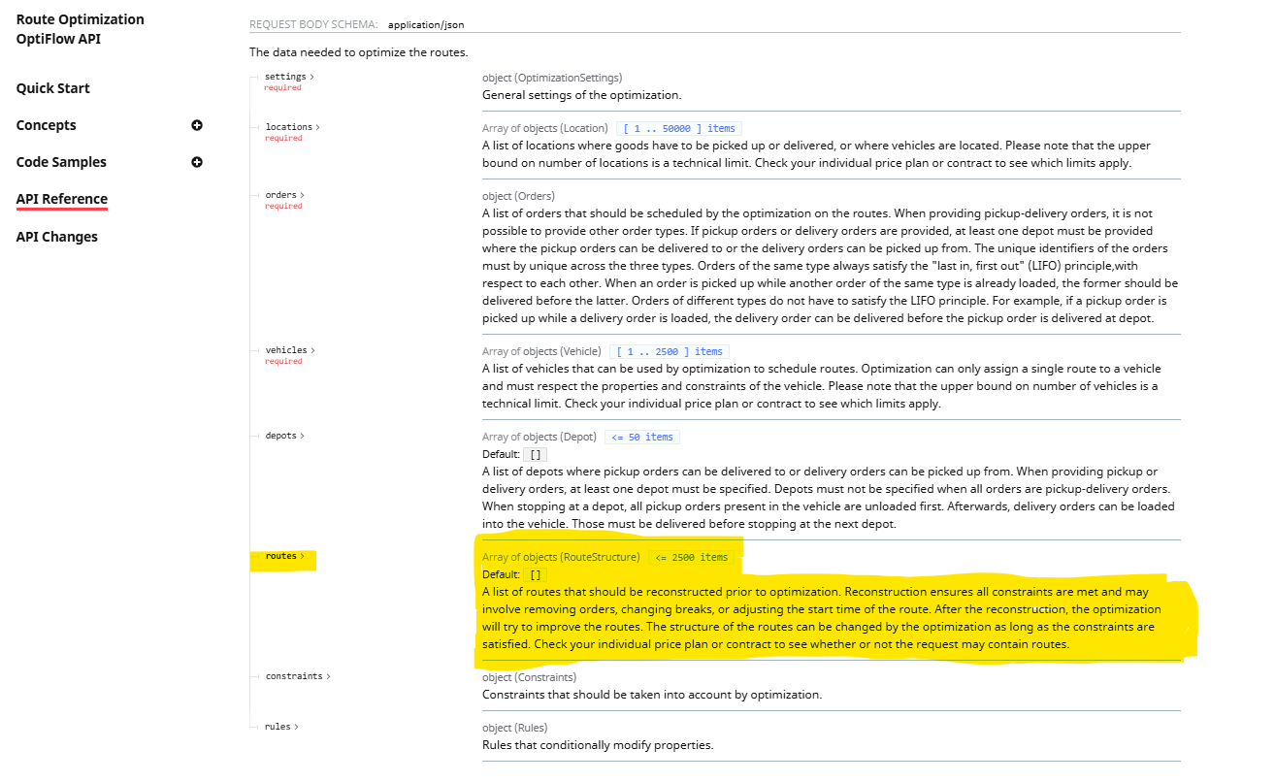Click the locations 1..50000 items badge

click(x=679, y=128)
